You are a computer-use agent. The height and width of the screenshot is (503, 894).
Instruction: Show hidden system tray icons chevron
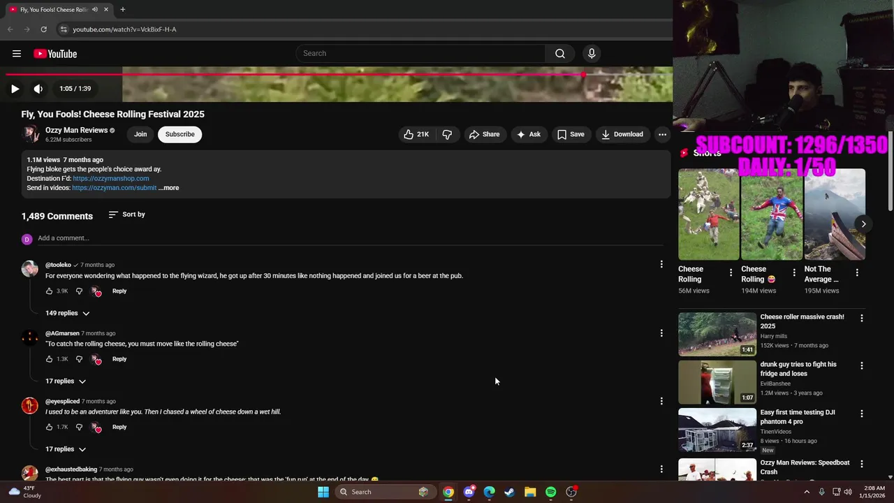pos(807,492)
